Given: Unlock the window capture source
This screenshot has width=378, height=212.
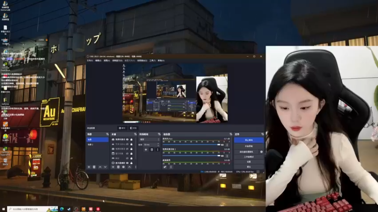Looking at the screenshot, I should (131, 154).
